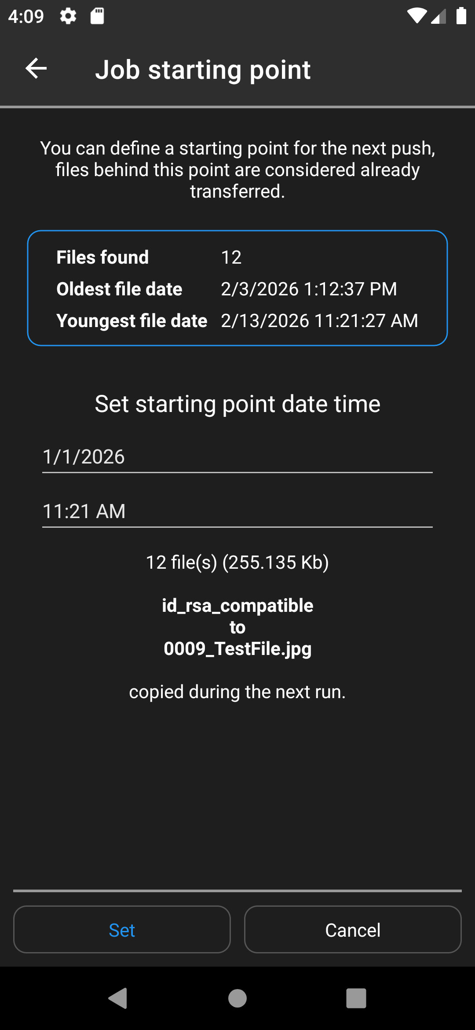475x1030 pixels.
Task: Open the settings gear in status bar
Action: click(68, 16)
